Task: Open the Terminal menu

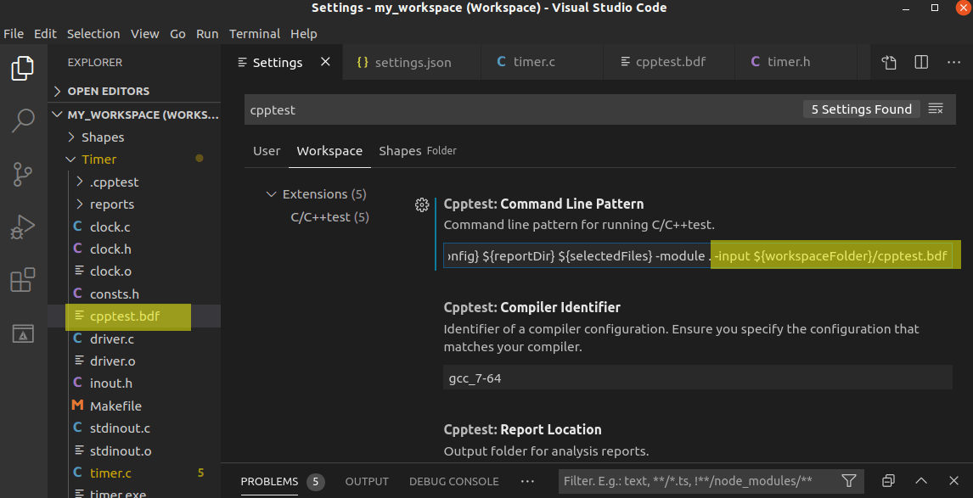Action: (x=255, y=34)
